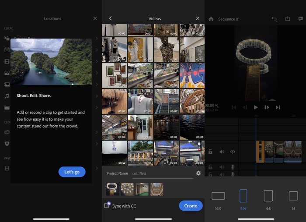Viewport: 306px width, 222px height.
Task: Enable the Sync with CC checkbox
Action: pos(107,205)
